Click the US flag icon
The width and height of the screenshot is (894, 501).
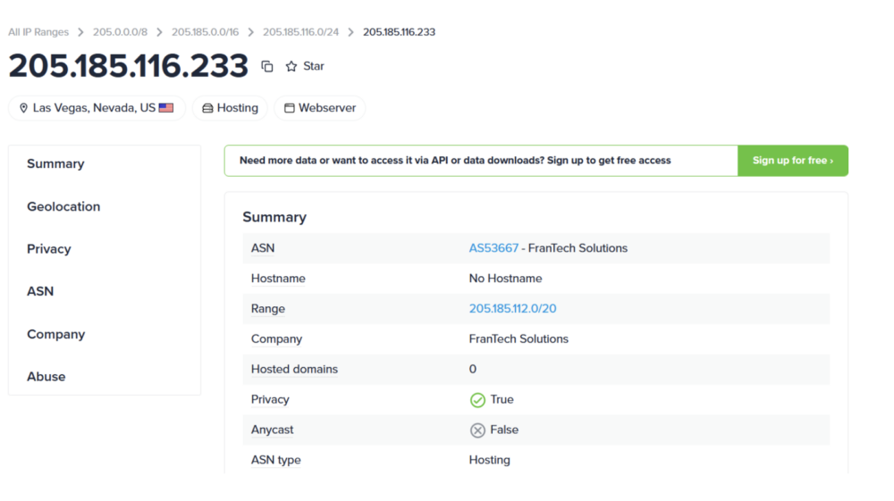[x=166, y=108]
